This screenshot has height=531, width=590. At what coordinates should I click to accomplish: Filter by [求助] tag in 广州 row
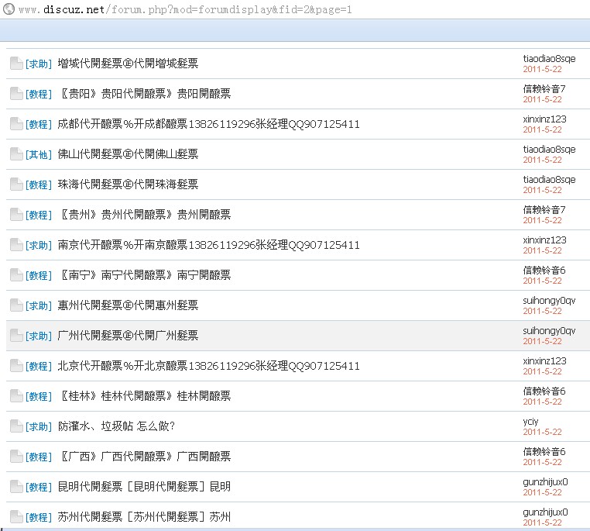click(39, 336)
